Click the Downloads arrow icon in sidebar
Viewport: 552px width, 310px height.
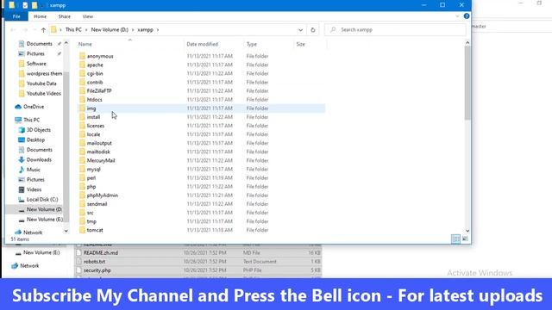(x=22, y=159)
